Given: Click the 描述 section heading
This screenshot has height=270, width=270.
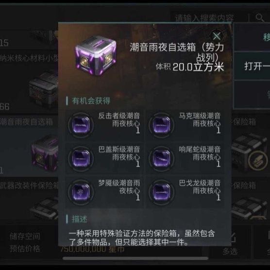Looking at the screenshot, I should pos(79,219).
